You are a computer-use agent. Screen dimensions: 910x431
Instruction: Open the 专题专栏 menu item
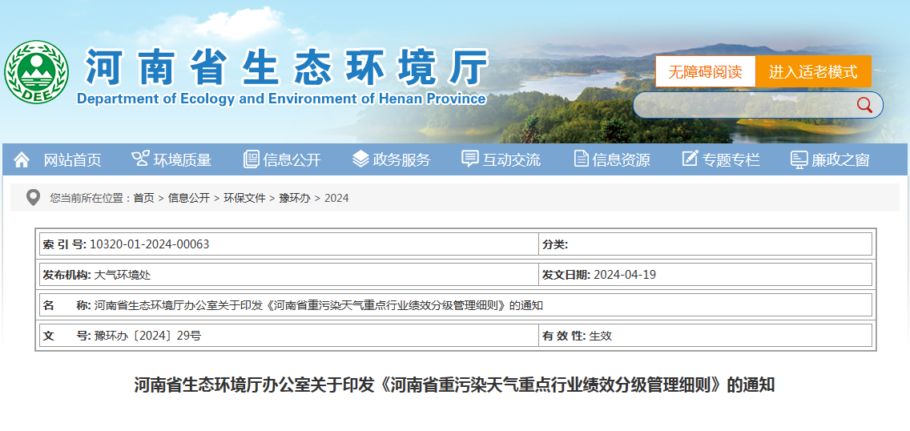[731, 160]
